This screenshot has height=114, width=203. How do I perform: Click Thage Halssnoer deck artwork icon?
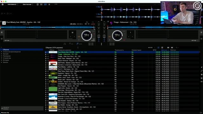pyautogui.click(x=111, y=23)
